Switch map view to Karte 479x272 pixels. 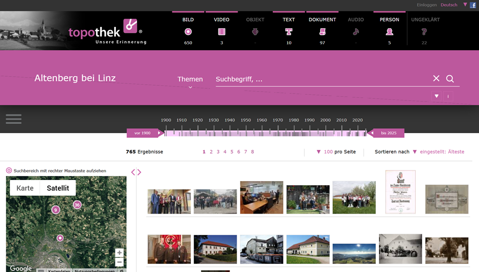[25, 188]
